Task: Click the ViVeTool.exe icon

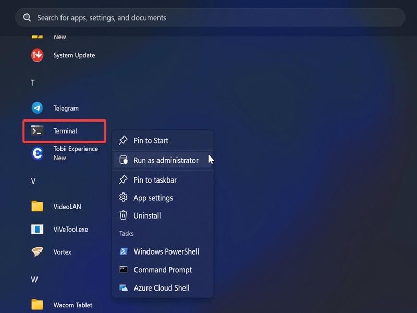Action: (37, 229)
